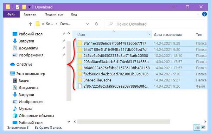
Task: Refresh the Download folder view
Action: 97,24
